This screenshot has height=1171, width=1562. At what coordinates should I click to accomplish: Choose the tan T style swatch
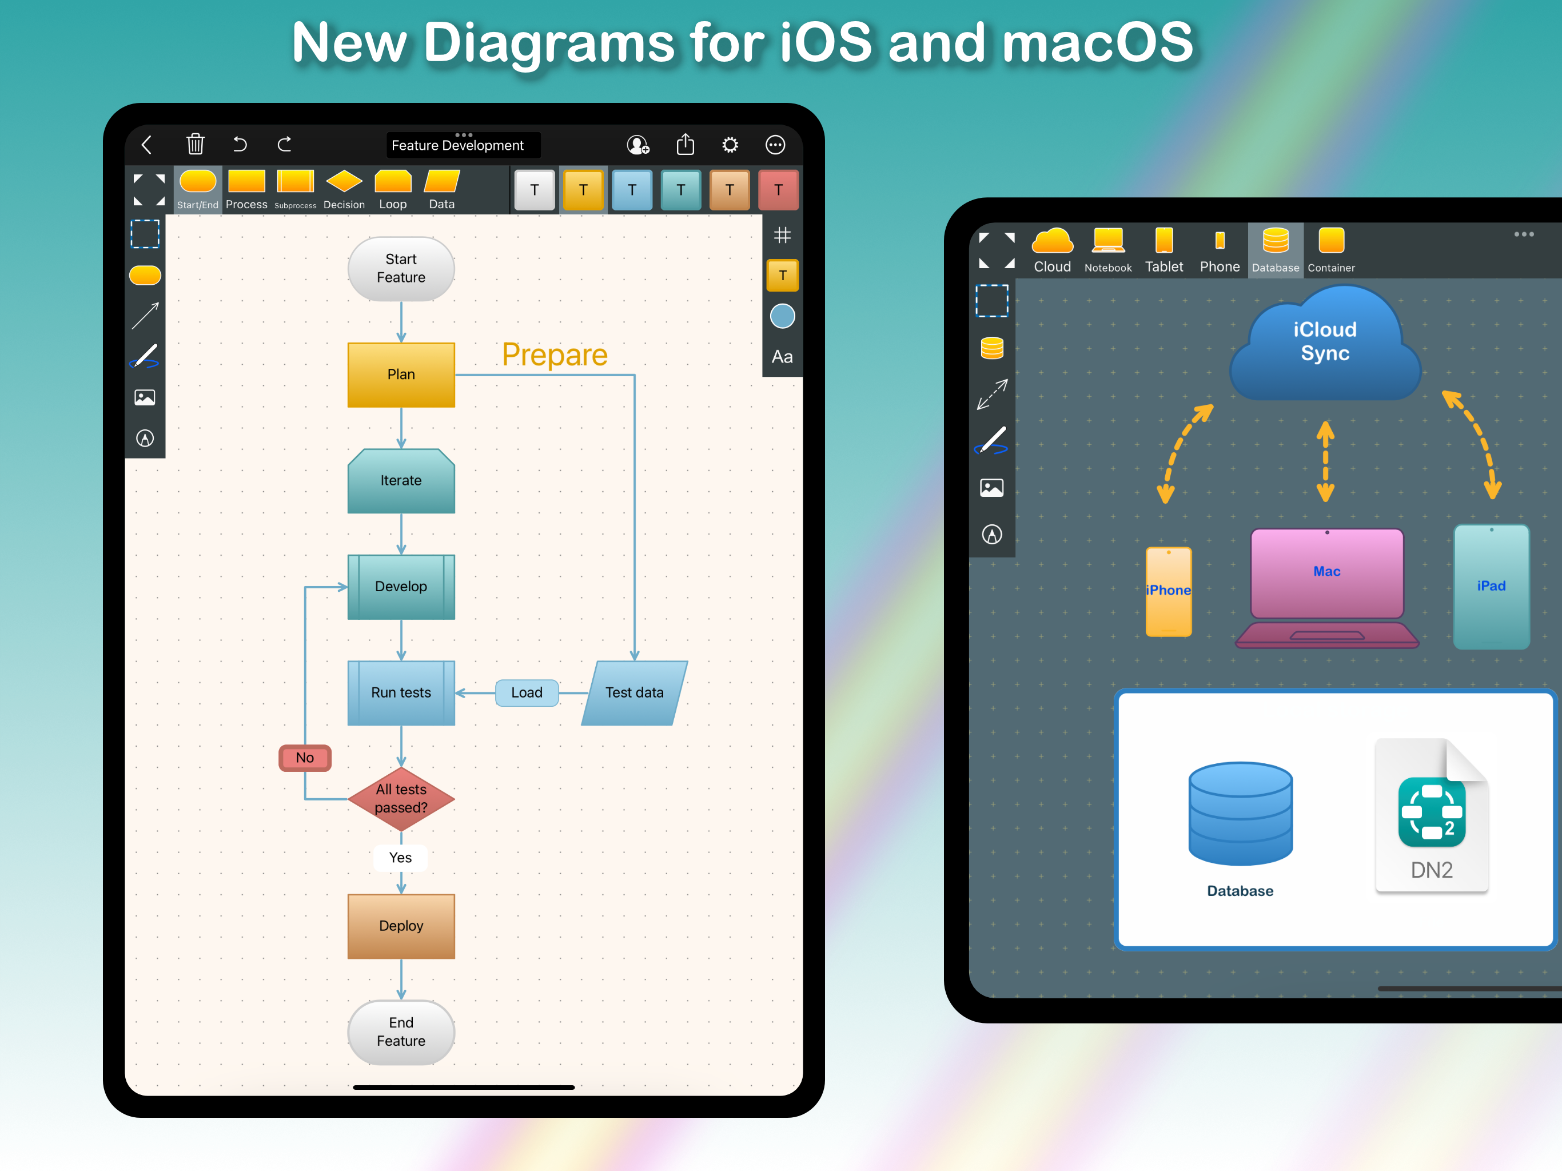[730, 189]
